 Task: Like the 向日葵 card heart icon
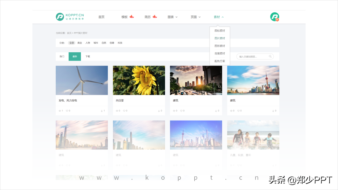124,111
